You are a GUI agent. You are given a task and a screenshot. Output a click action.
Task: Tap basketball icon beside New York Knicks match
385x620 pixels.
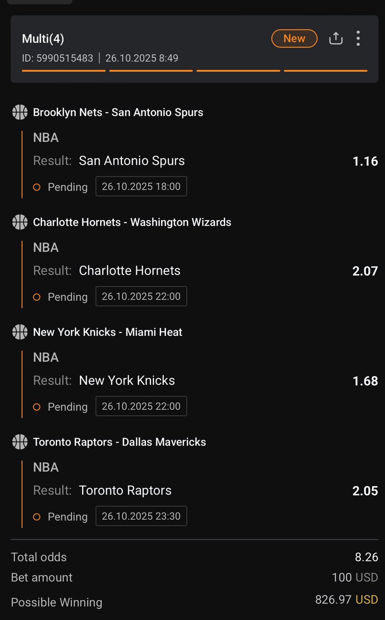point(20,332)
